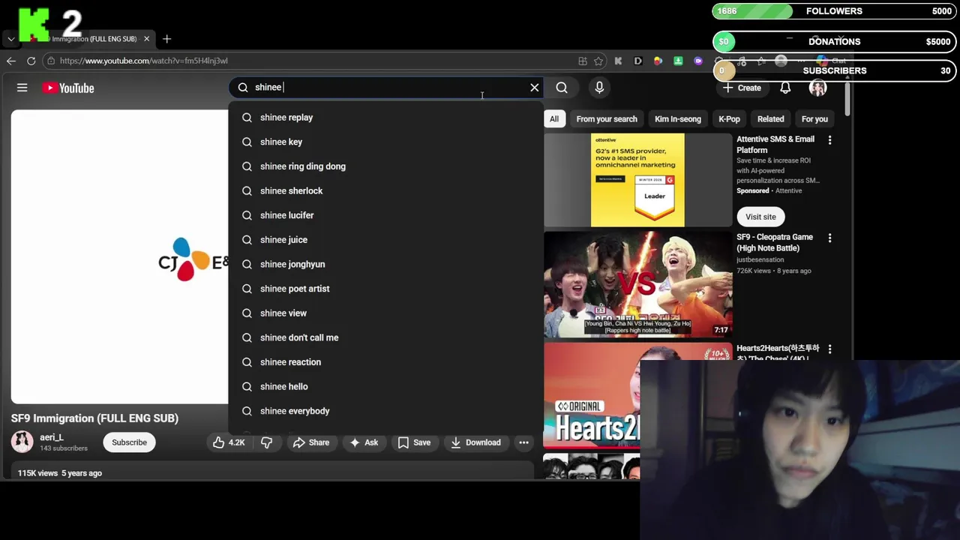Select 'From your search' filter chip

[607, 118]
